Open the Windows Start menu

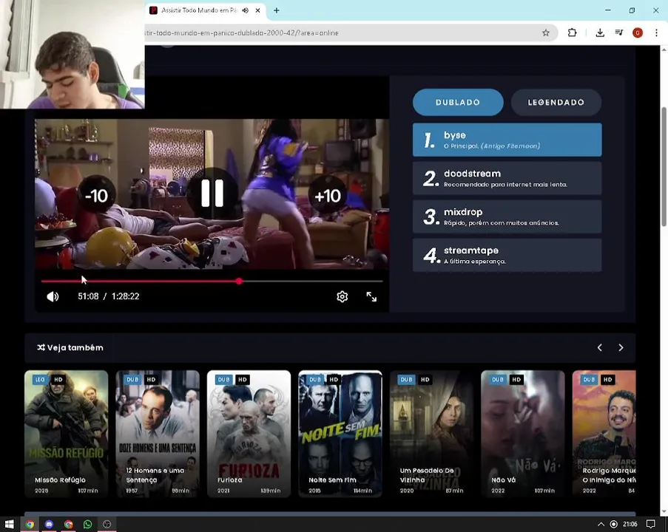10,524
